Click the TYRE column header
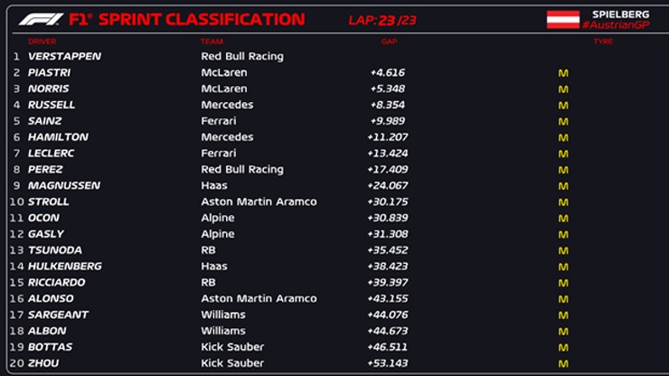 click(x=603, y=42)
